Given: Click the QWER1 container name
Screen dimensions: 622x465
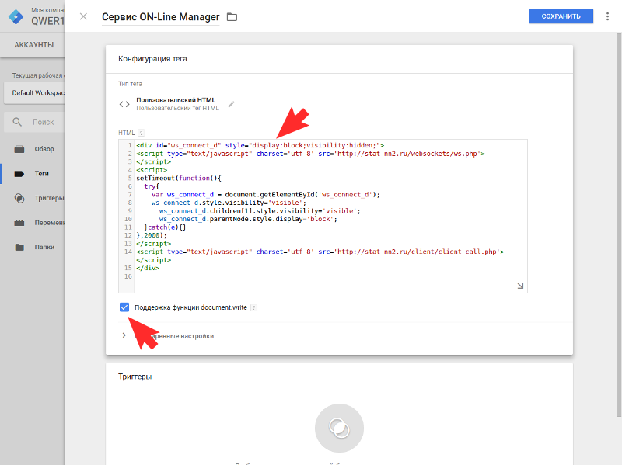Looking at the screenshot, I should [x=48, y=22].
